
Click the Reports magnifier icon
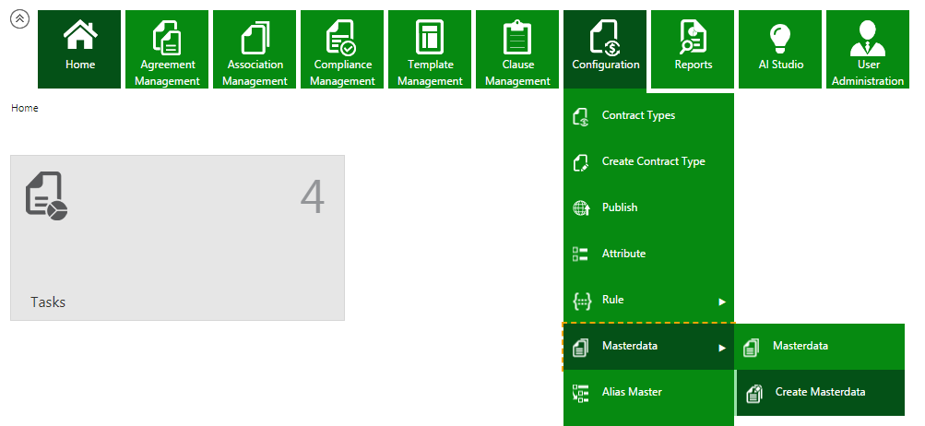click(x=693, y=37)
